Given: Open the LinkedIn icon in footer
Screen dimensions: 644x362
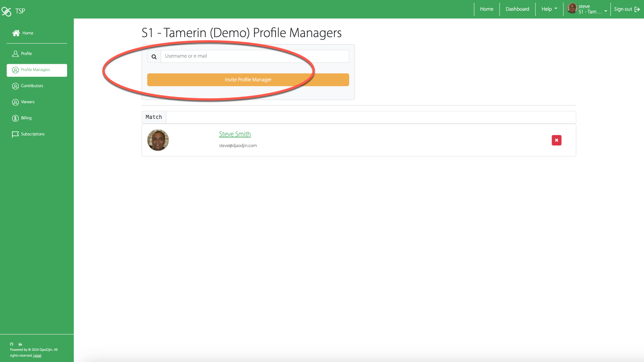Looking at the screenshot, I should point(20,344).
